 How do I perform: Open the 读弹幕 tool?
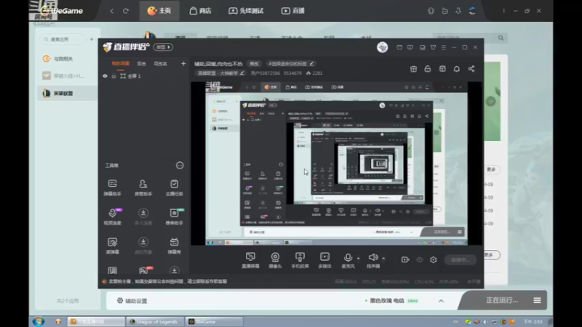click(113, 246)
